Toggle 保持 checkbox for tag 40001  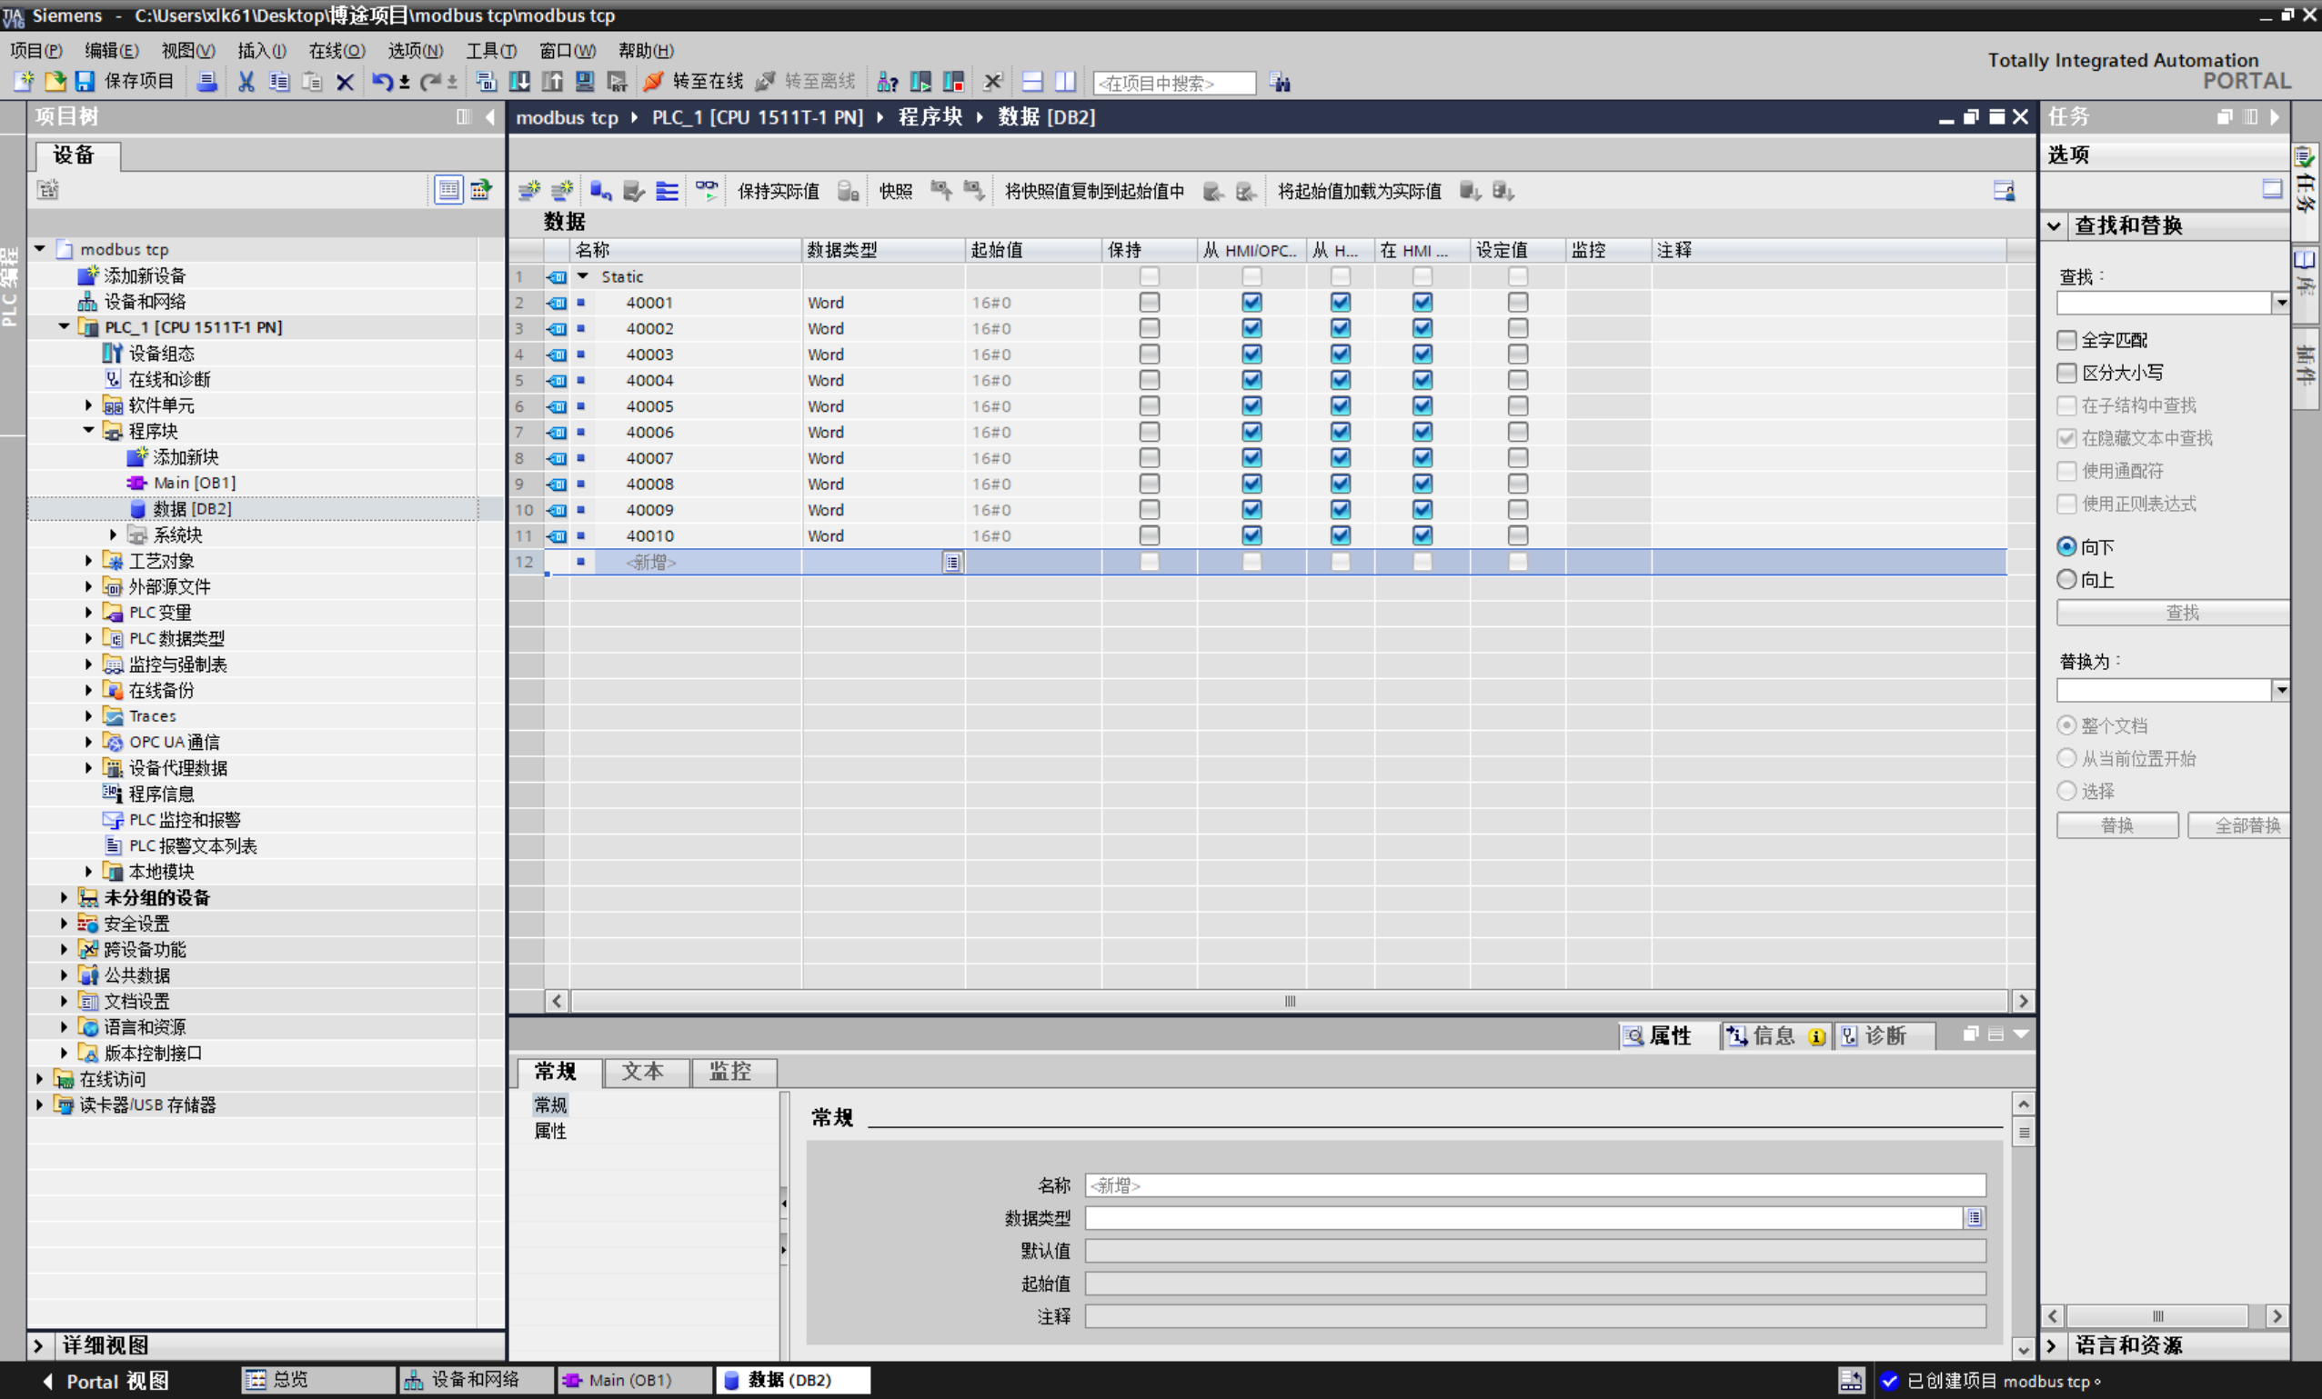pyautogui.click(x=1149, y=303)
